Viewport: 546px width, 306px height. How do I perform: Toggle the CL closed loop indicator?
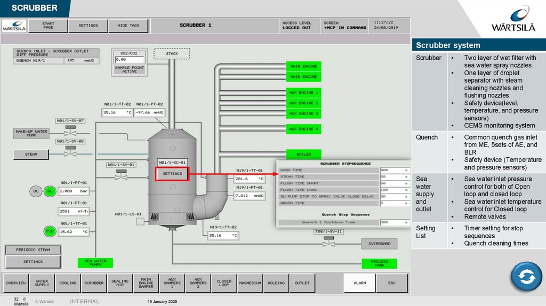pos(50,191)
